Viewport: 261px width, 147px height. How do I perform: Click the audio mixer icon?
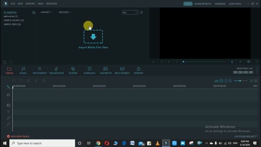216,81
